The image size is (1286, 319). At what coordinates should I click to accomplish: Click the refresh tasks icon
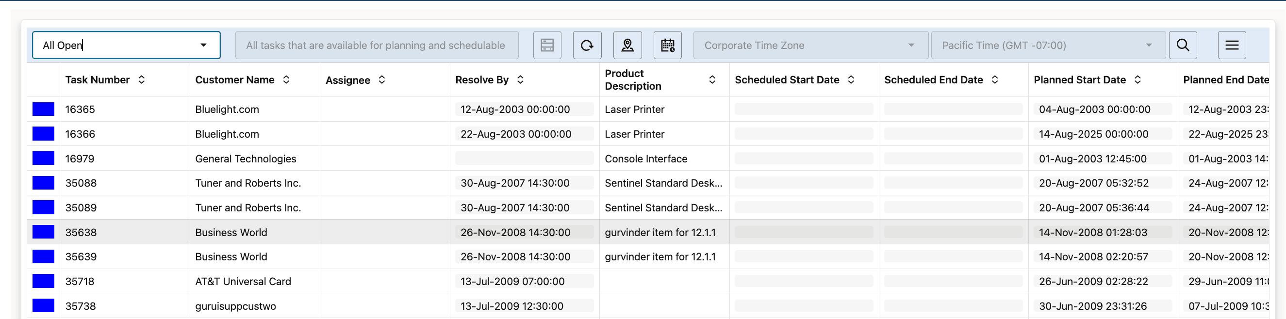click(587, 46)
